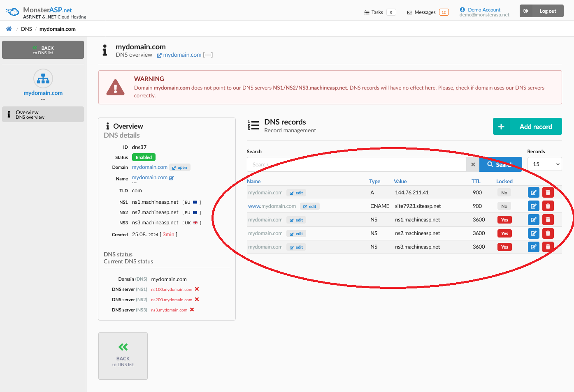Click edit tag on ns2.machineasp.net row
Viewport: 574px width, 392px height.
296,233
